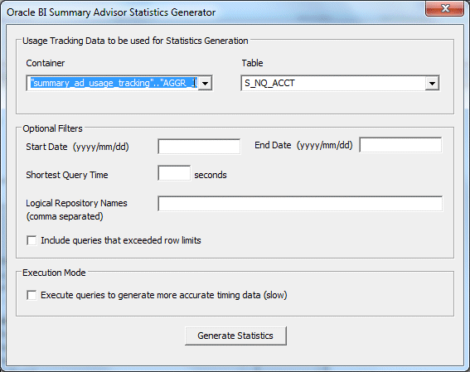Click the Execution Mode group heading

pyautogui.click(x=54, y=273)
